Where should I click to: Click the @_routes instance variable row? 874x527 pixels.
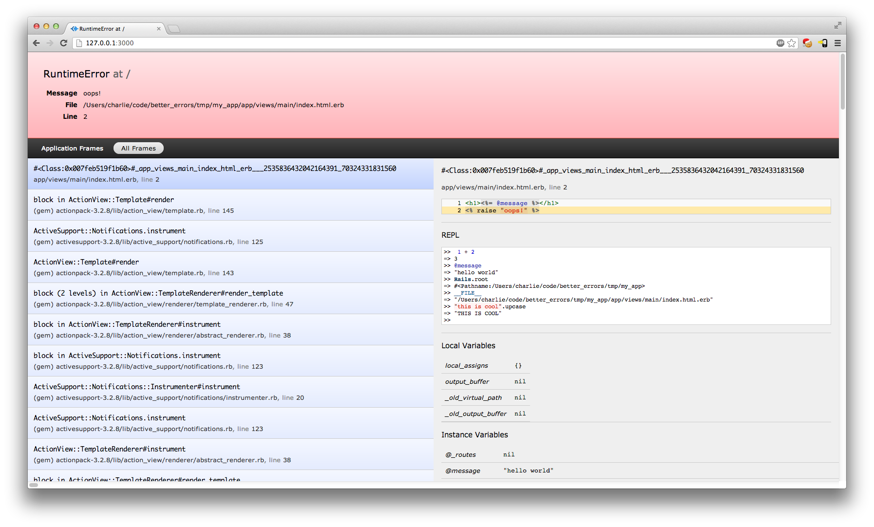tap(640, 454)
